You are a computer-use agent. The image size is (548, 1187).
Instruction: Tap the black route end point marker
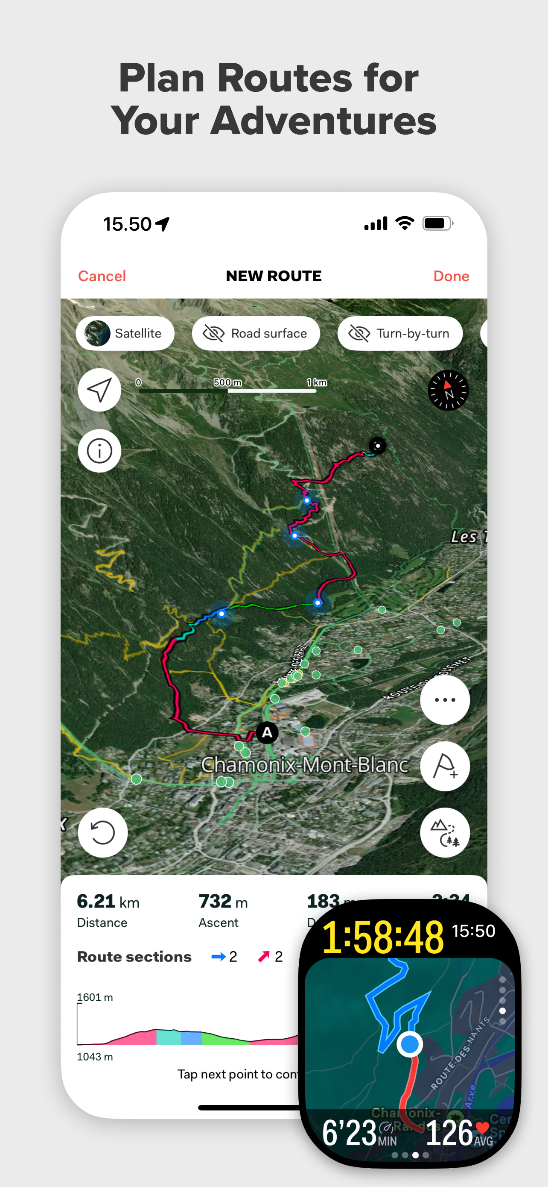tap(377, 446)
